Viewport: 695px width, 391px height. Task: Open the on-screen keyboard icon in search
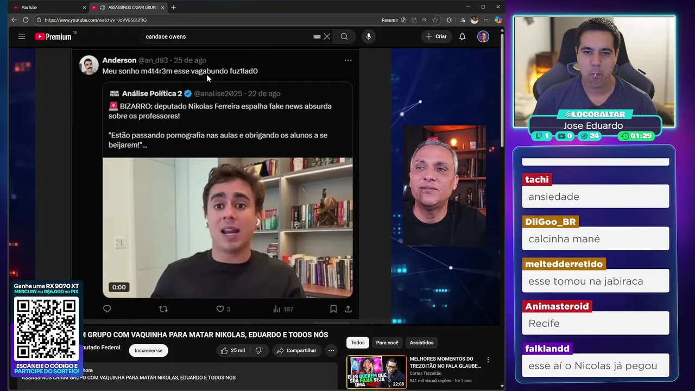pos(317,36)
